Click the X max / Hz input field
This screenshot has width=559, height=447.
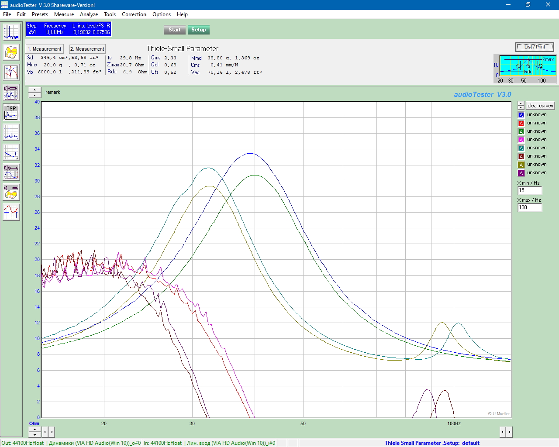coord(529,207)
